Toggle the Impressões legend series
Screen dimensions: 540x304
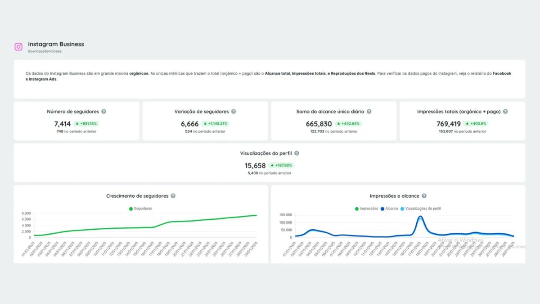(367, 209)
